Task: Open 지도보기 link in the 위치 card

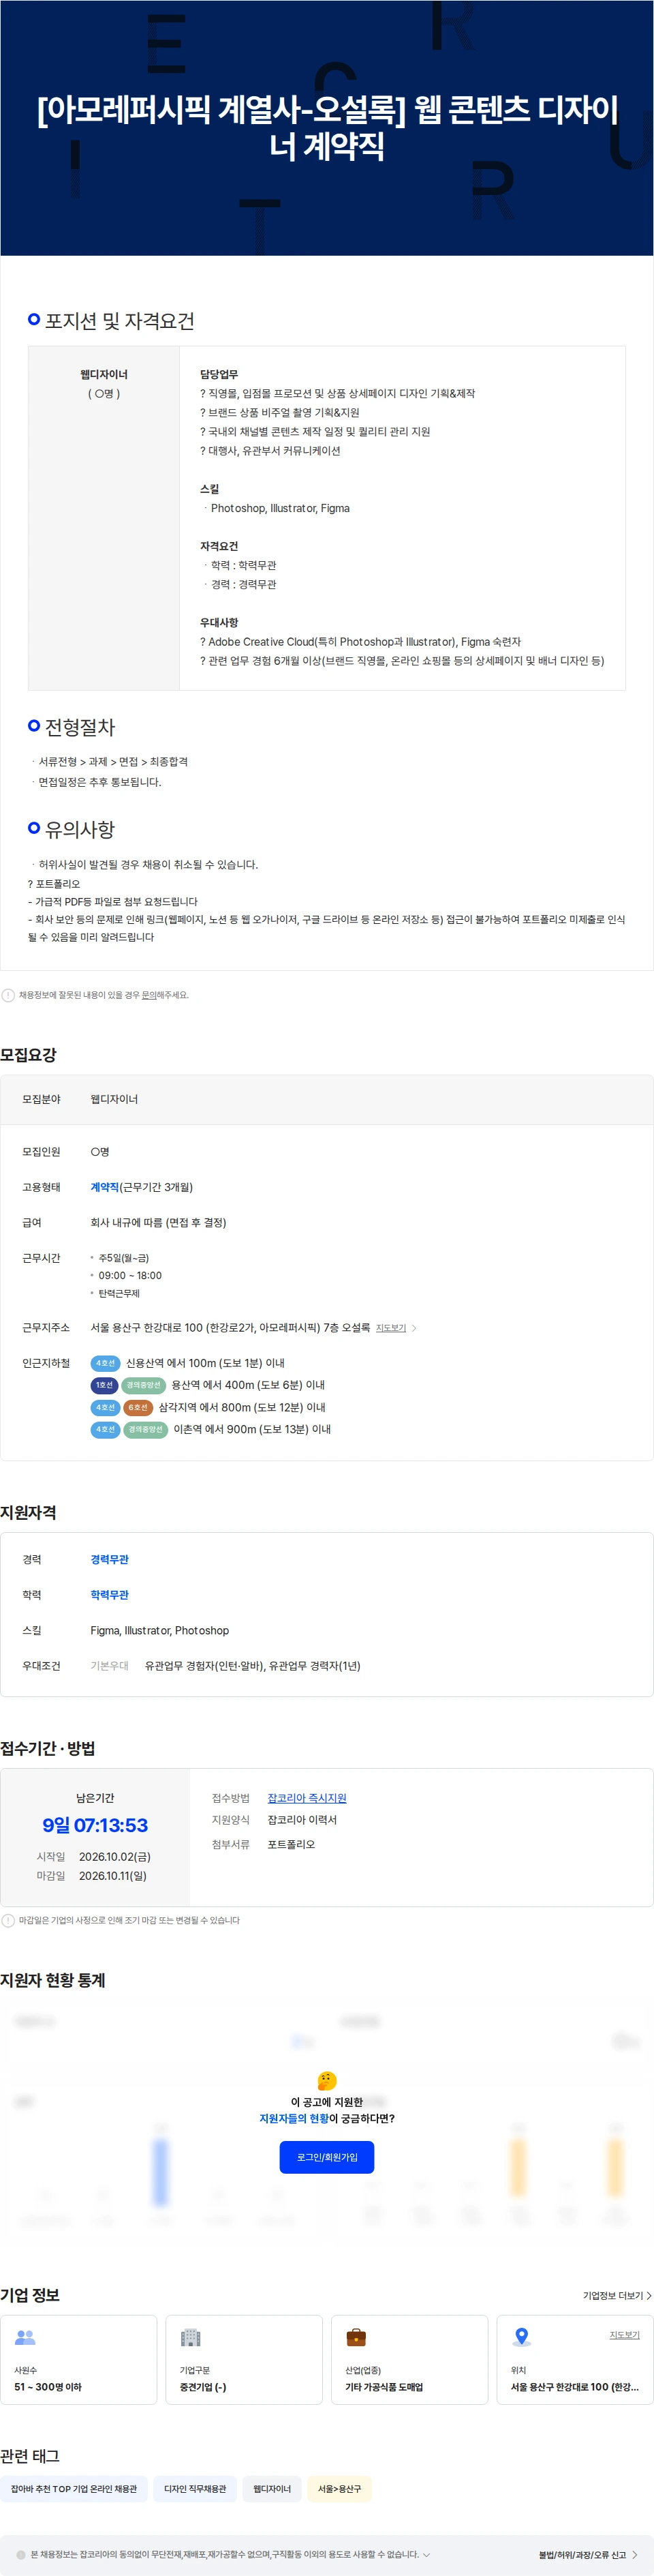Action: 624,2334
